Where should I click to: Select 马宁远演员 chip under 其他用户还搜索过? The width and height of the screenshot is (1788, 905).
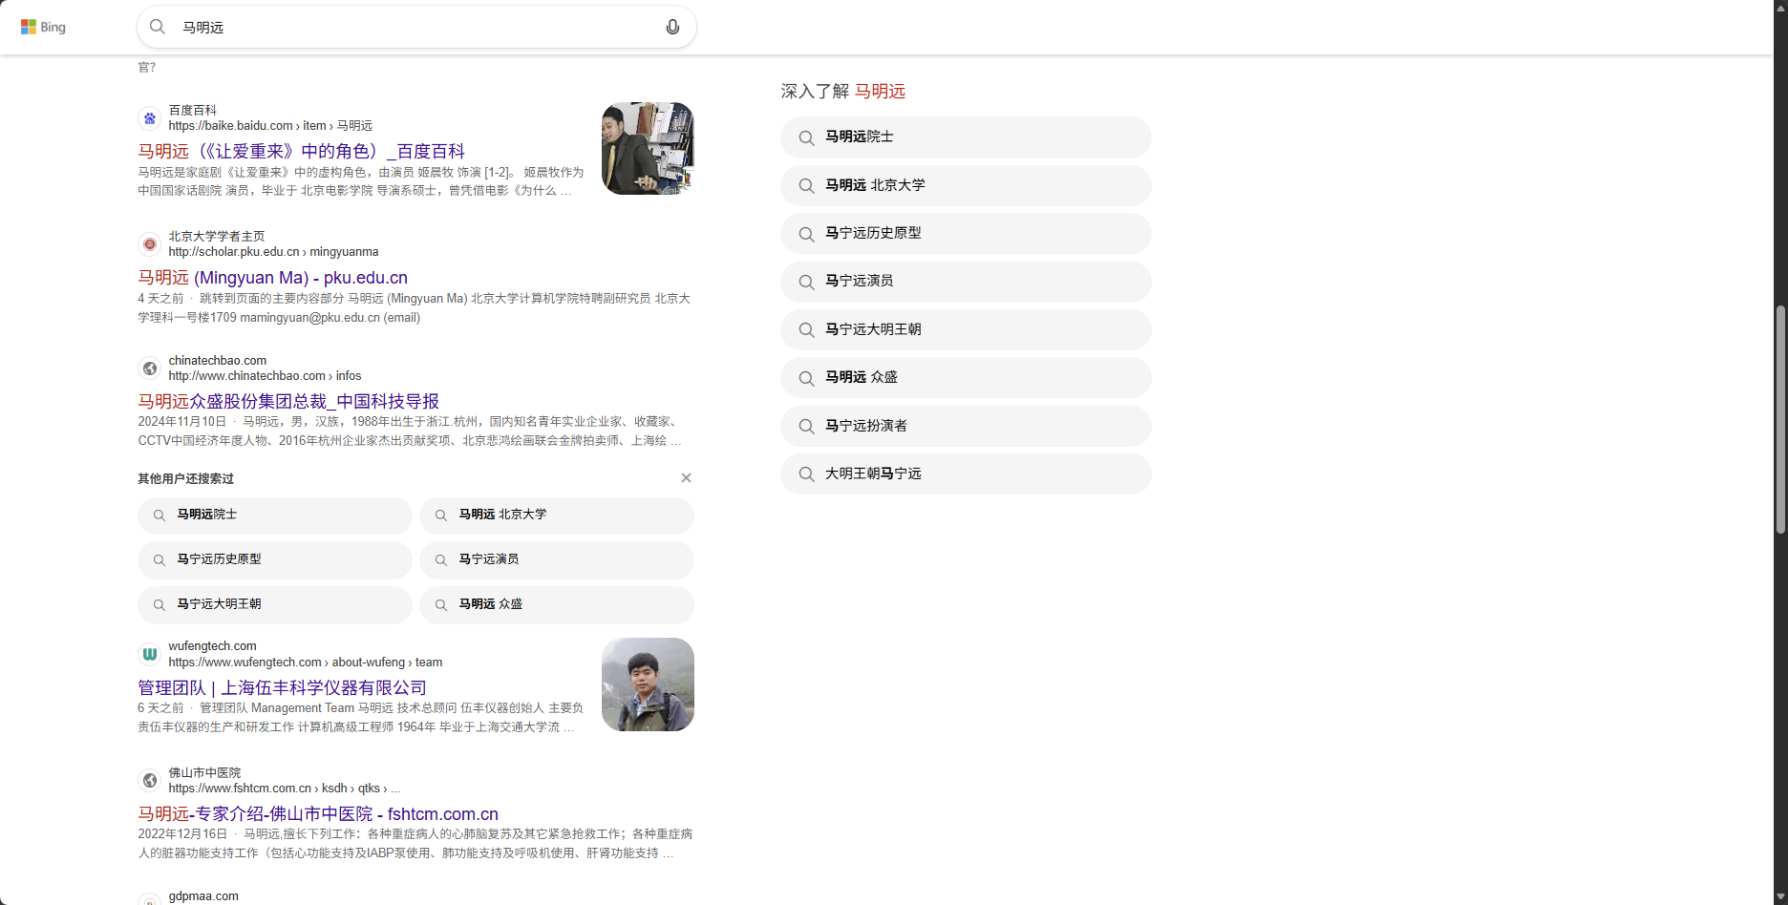(x=557, y=560)
